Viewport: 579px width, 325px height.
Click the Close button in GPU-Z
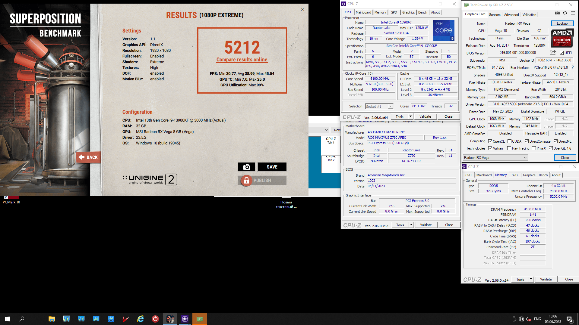point(565,158)
